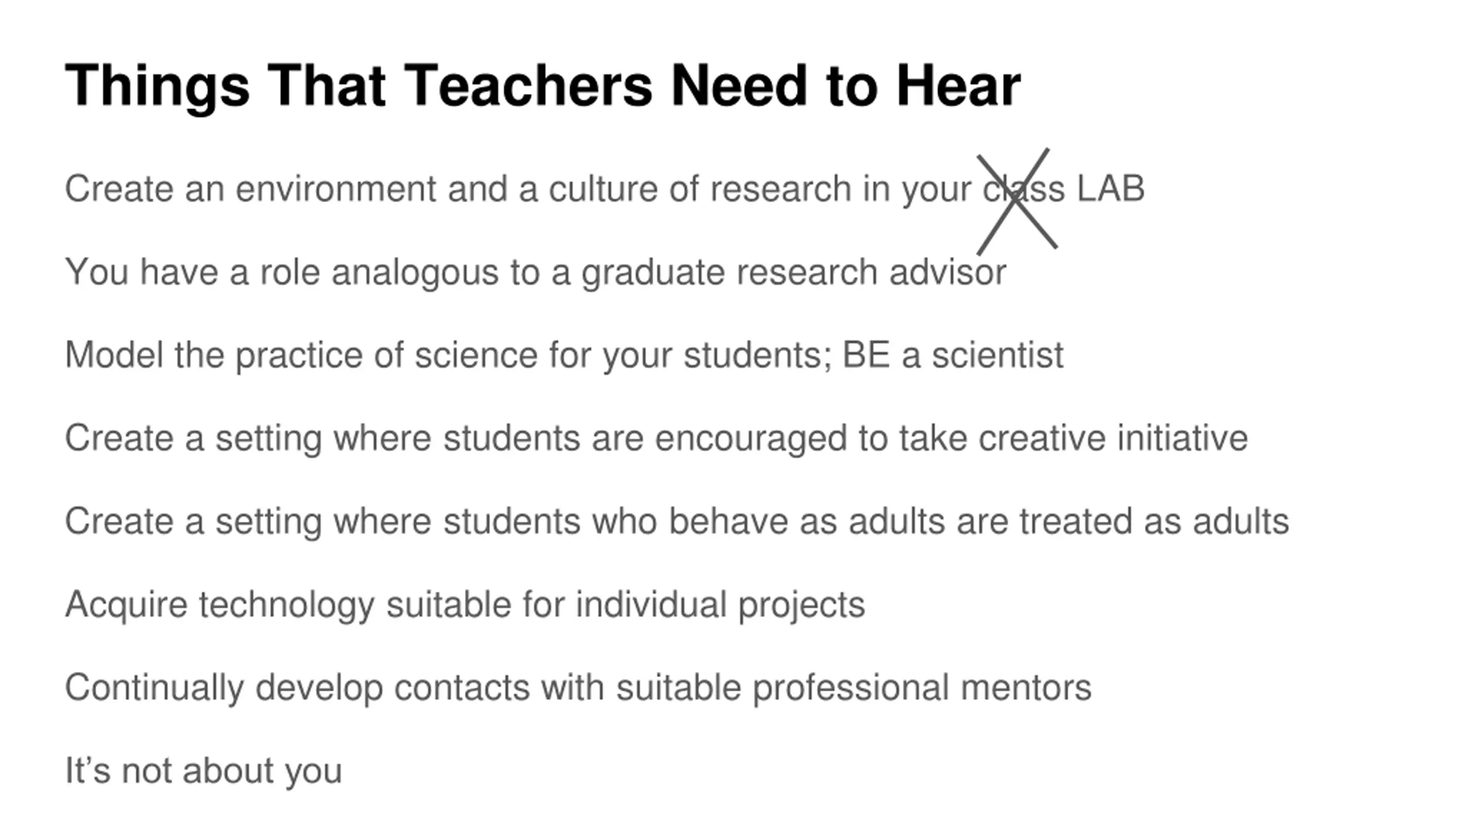
Task: Click the word analogous in second line
Action: 415,274
